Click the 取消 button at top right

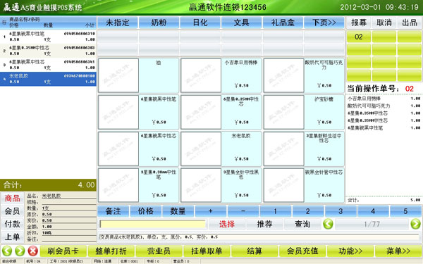(x=384, y=23)
